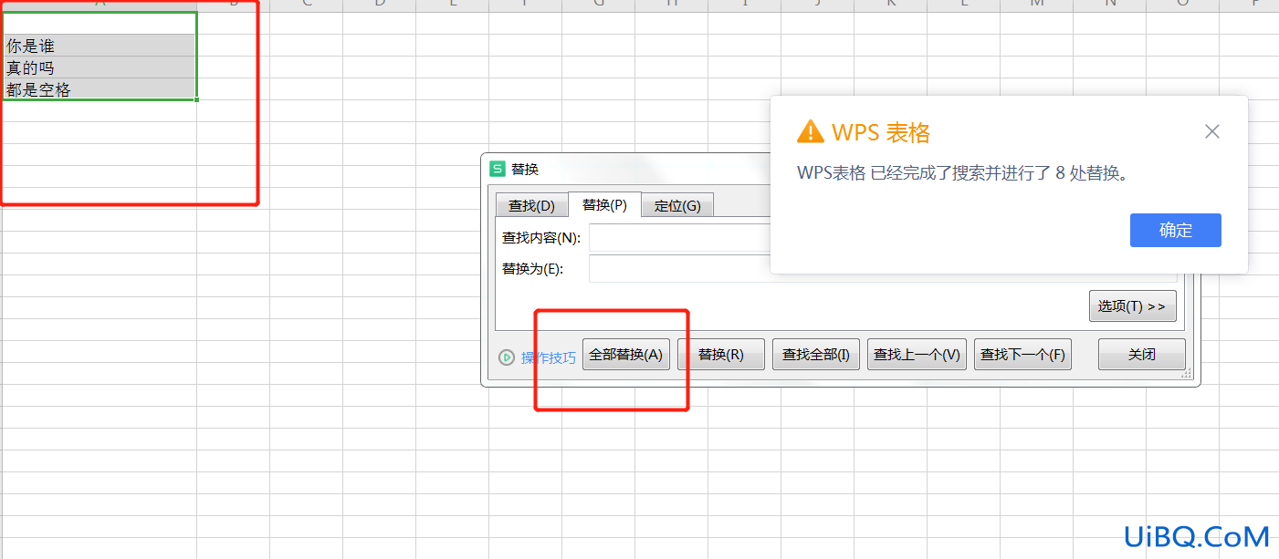Viewport: 1279px width, 559px height.
Task: Click the green S icon in 替换 dialog
Action: pos(498,169)
